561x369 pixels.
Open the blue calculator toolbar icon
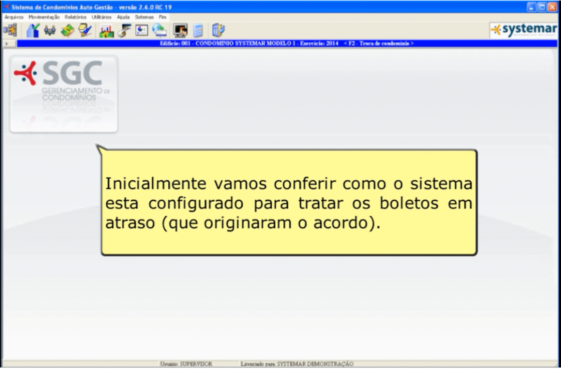click(x=198, y=31)
